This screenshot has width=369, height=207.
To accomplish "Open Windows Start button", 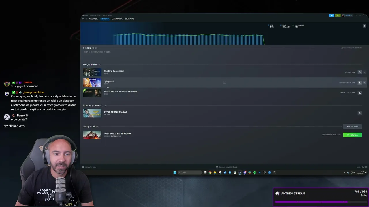I will [175, 172].
